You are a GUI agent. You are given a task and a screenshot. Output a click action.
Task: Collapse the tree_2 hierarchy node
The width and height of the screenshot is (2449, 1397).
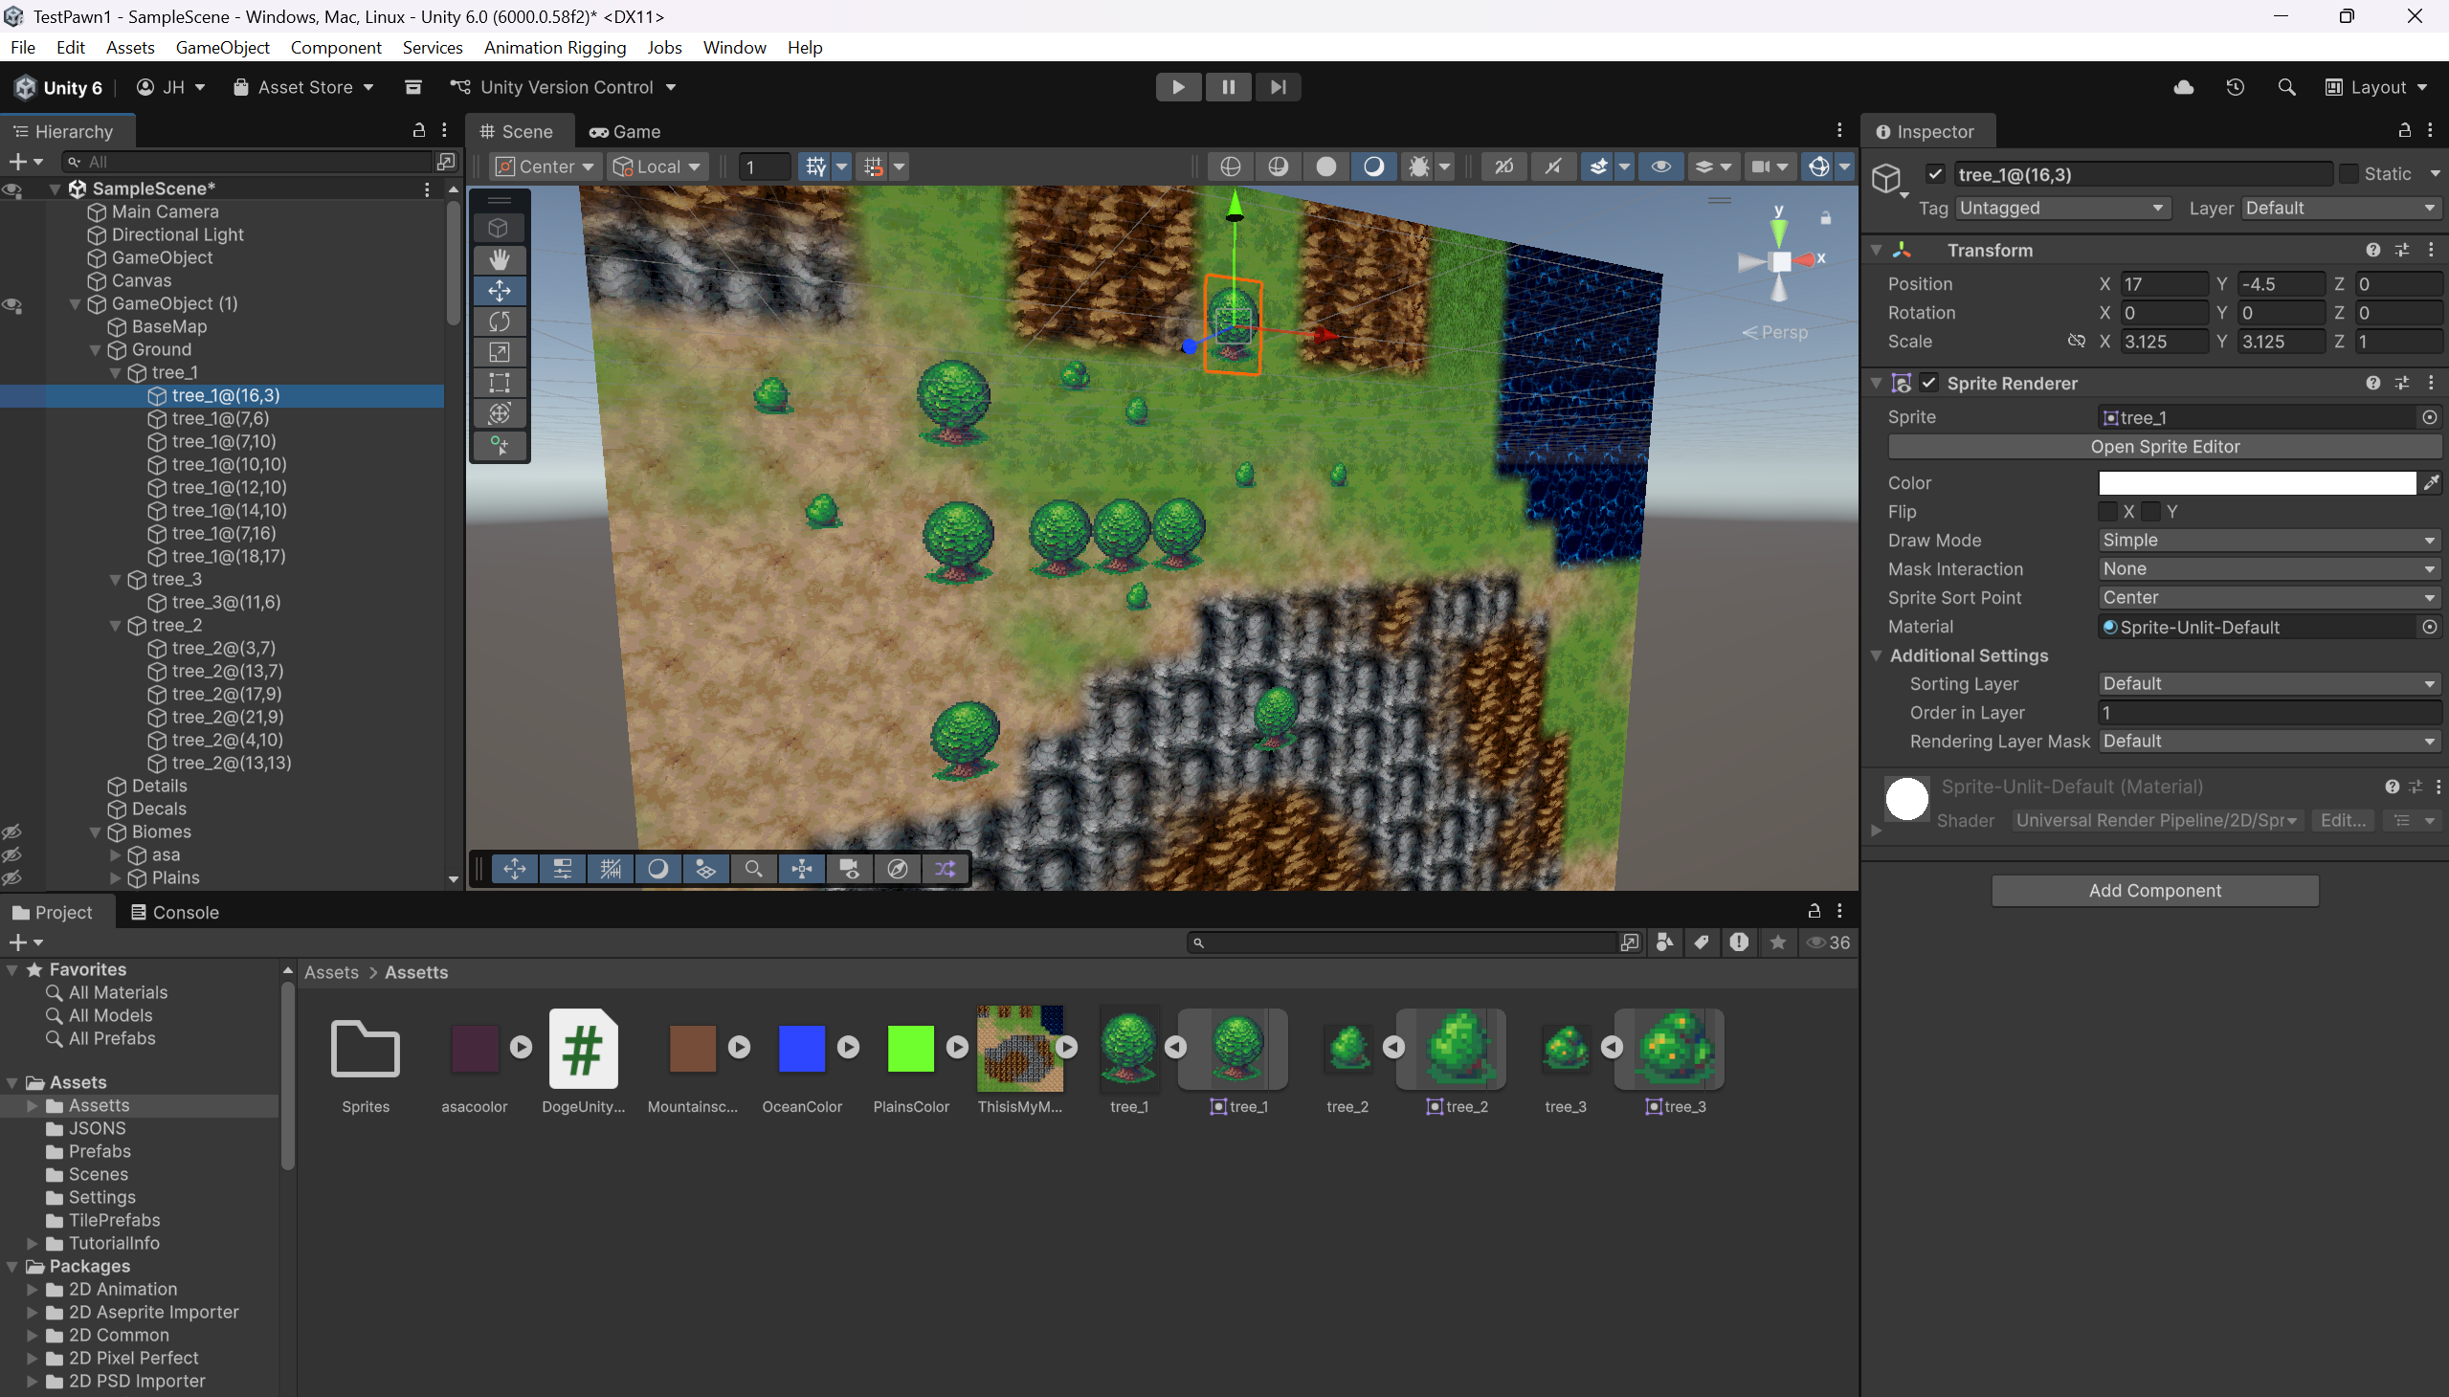tap(115, 626)
